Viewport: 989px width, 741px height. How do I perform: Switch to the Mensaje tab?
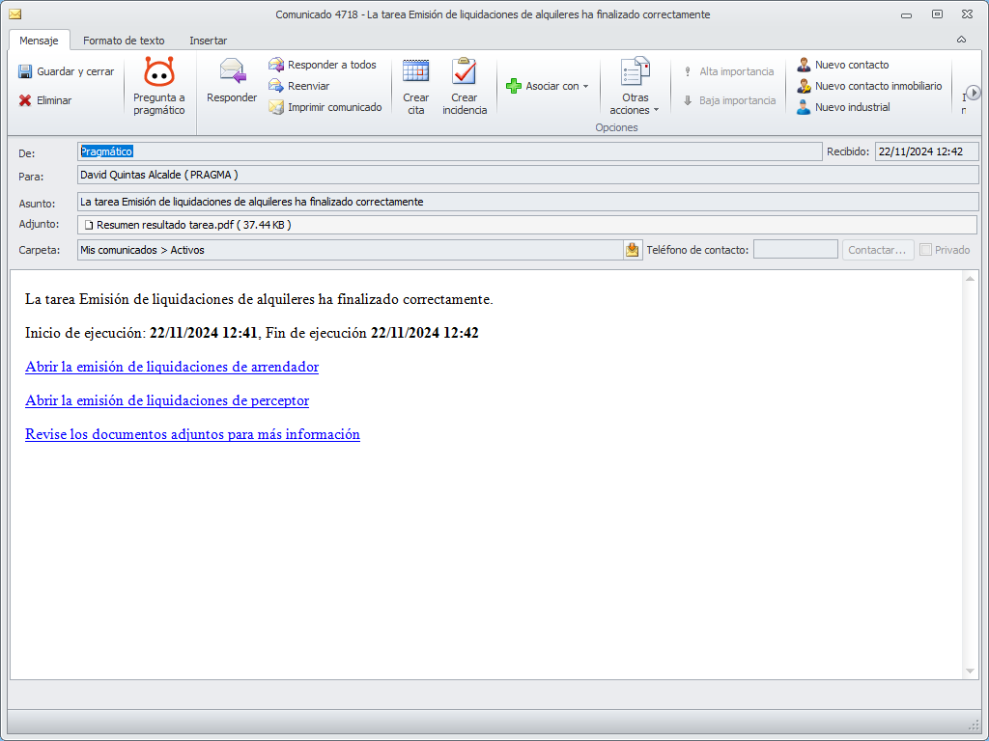tap(39, 41)
